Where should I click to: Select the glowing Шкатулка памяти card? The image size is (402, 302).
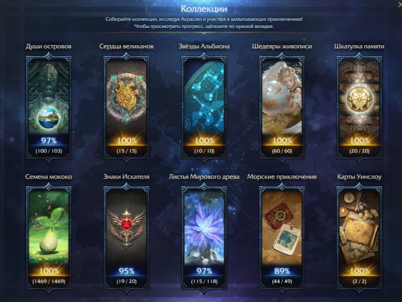pyautogui.click(x=359, y=107)
